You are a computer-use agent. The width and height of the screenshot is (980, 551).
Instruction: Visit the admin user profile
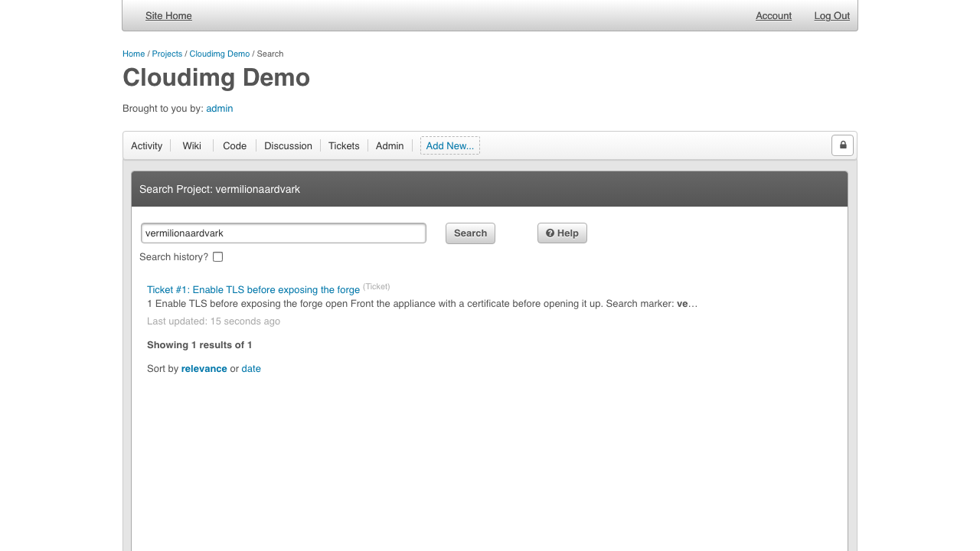click(219, 109)
